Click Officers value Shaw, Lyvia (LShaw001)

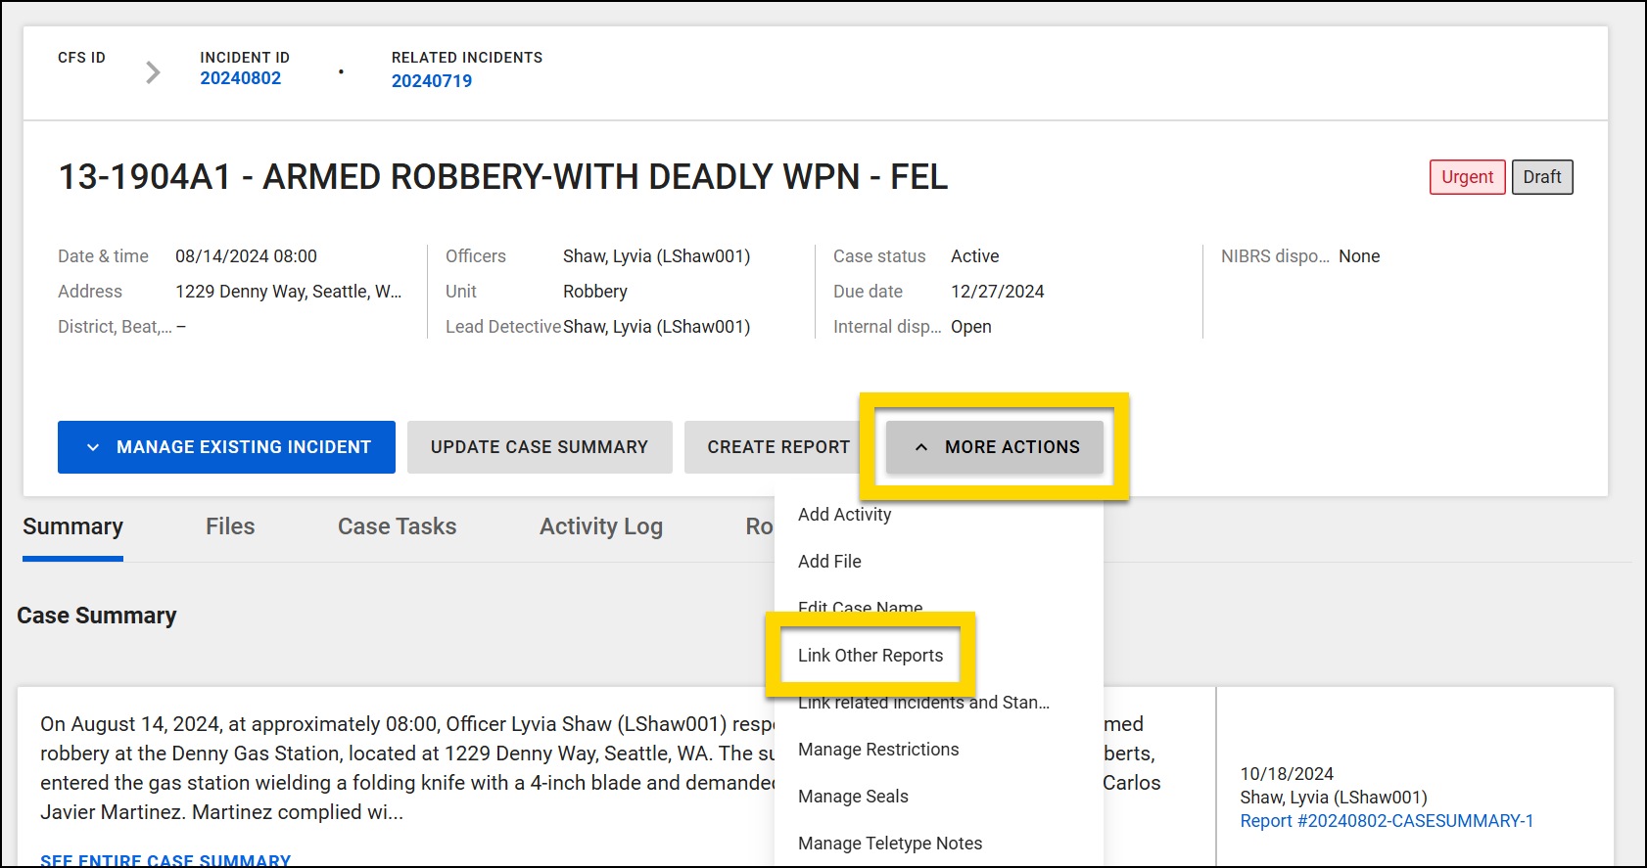pyautogui.click(x=656, y=256)
